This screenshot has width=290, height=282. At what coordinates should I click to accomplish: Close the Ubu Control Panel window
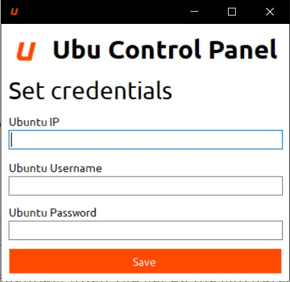pos(270,12)
